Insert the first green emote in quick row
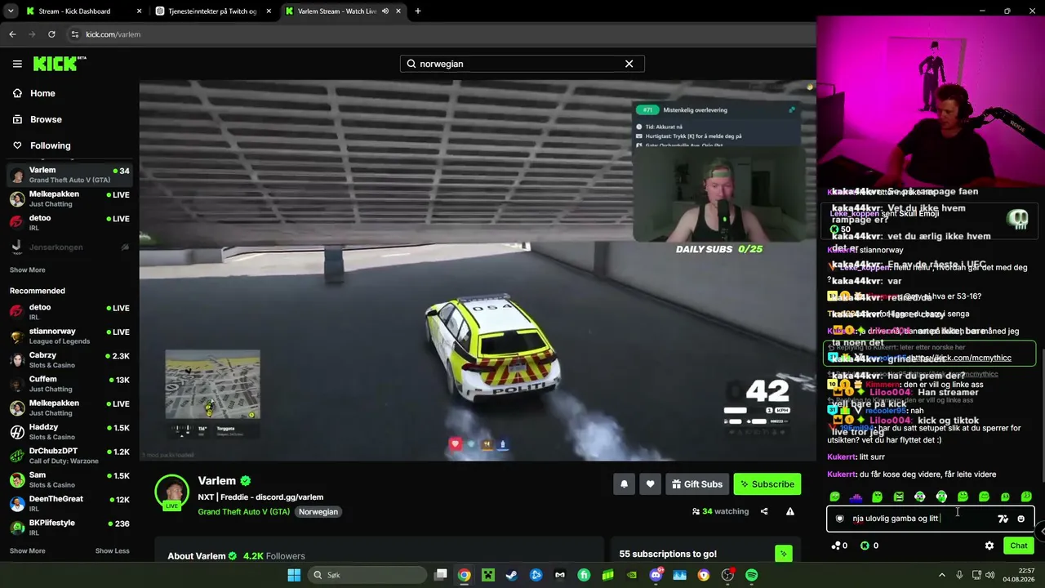The width and height of the screenshot is (1045, 588). [834, 497]
